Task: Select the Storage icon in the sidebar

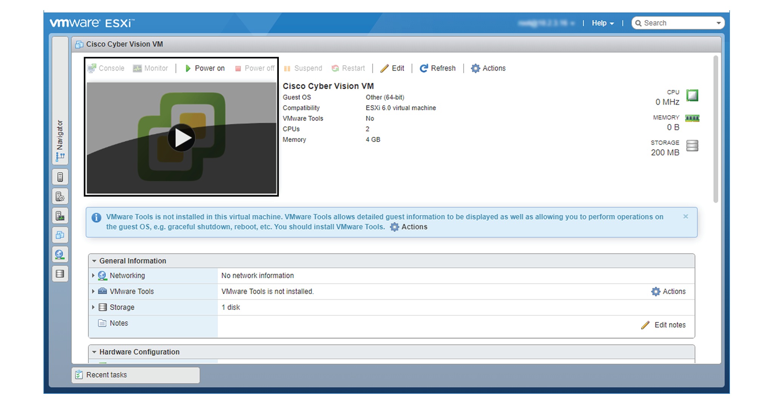Action: (x=60, y=274)
